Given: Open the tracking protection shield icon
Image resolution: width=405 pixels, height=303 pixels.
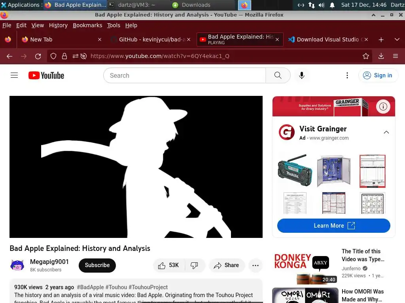Looking at the screenshot, I should 53,56.
